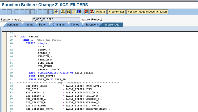Open the object hierarchy display icon

63,12
